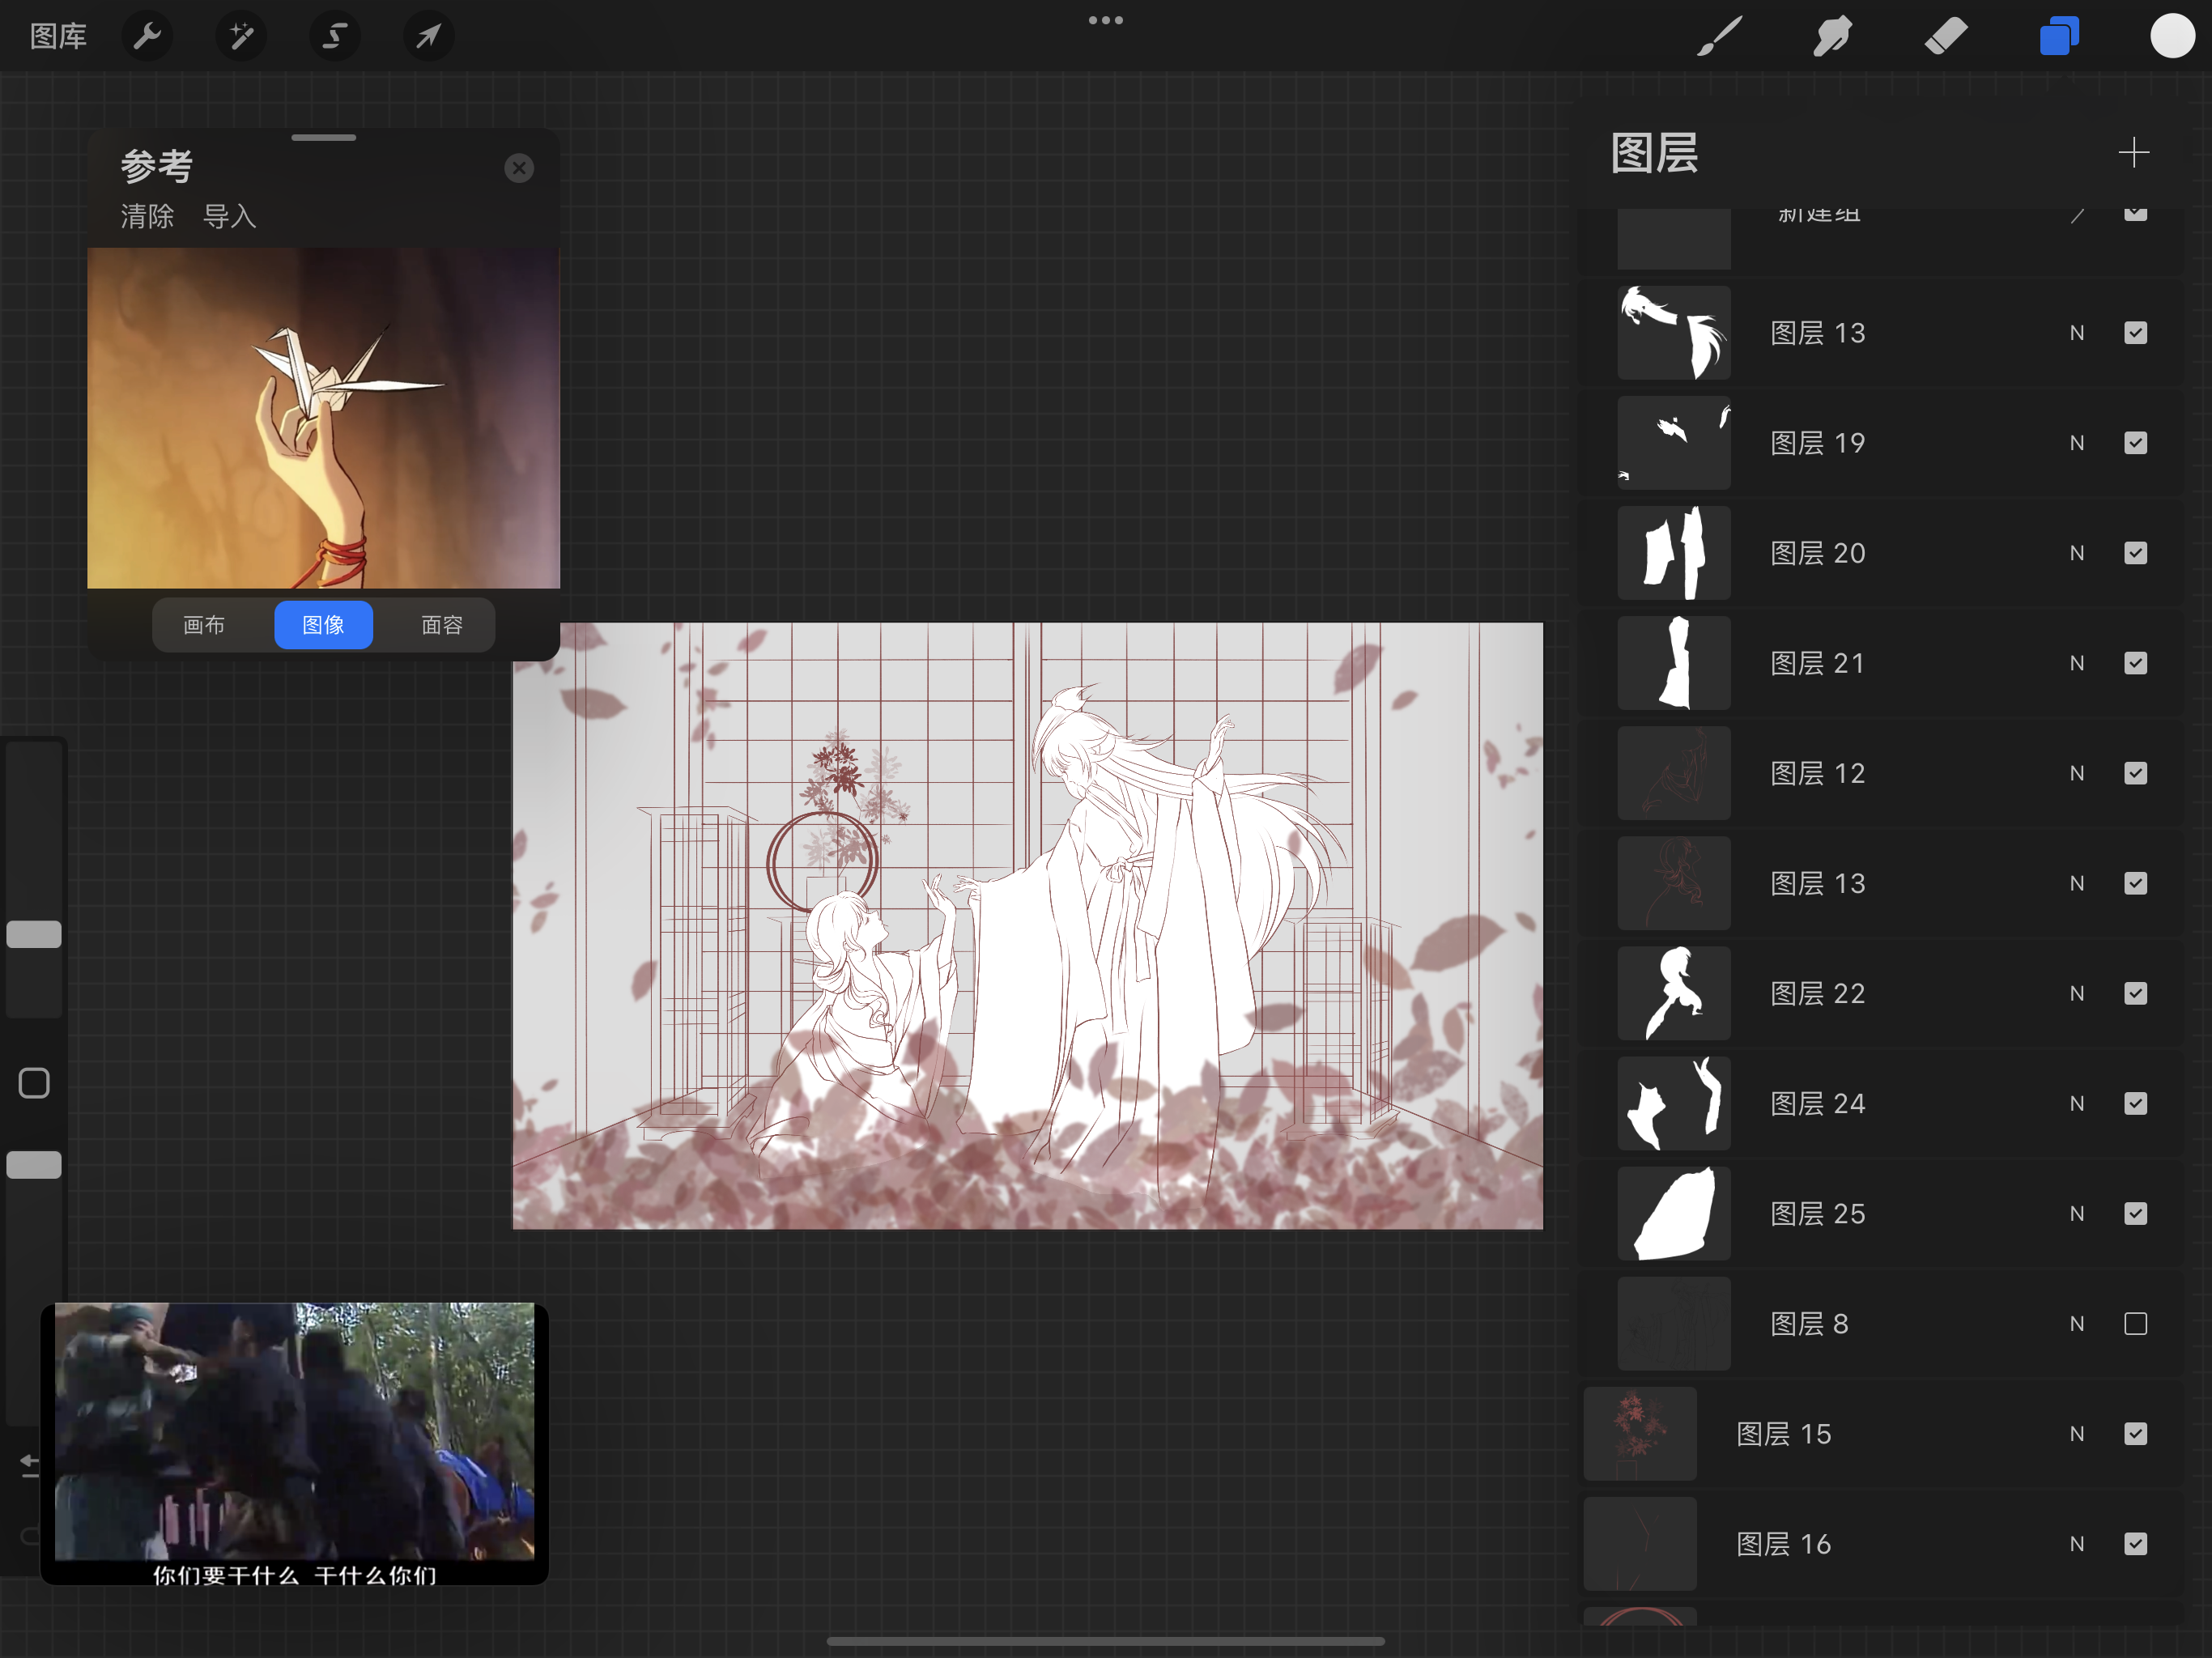Toggle the blue Layers panel icon
This screenshot has height=1658, width=2212.
pyautogui.click(x=2059, y=37)
